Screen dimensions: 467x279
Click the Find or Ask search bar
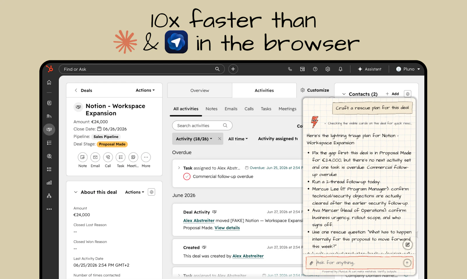pos(142,69)
